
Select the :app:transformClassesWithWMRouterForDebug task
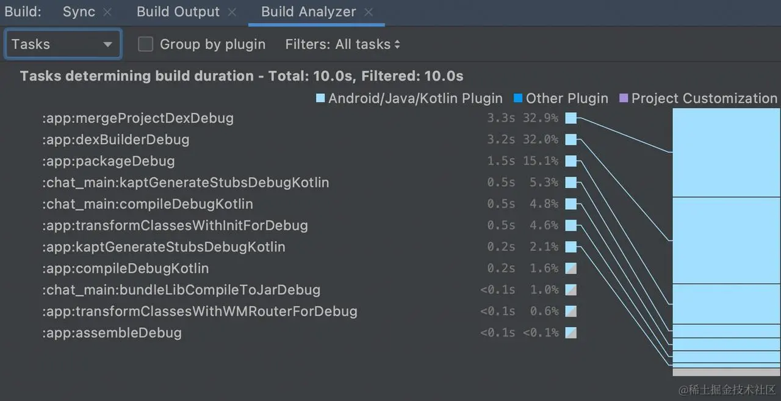[x=200, y=311]
